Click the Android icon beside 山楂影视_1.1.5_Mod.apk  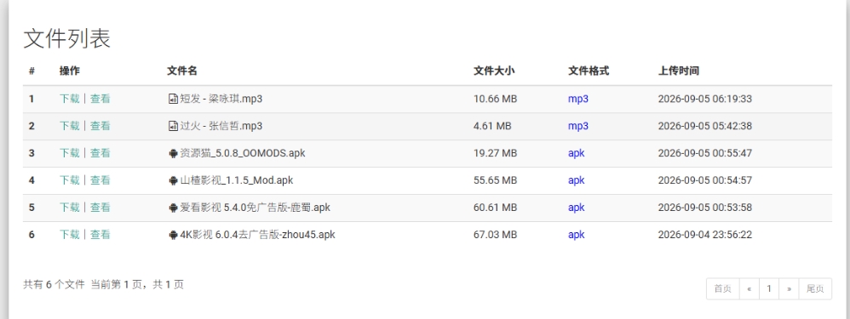pos(173,180)
